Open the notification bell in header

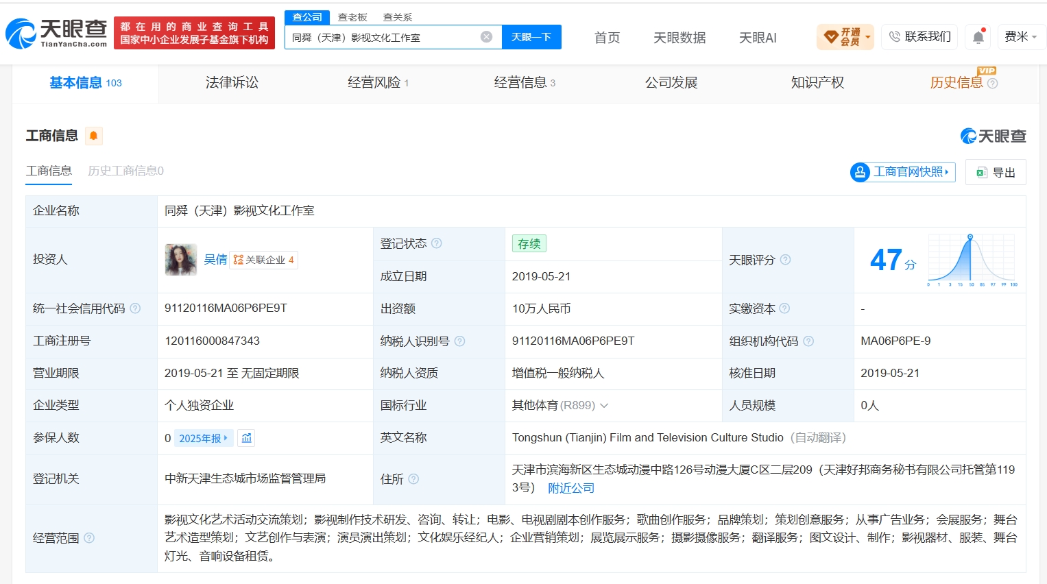[978, 37]
